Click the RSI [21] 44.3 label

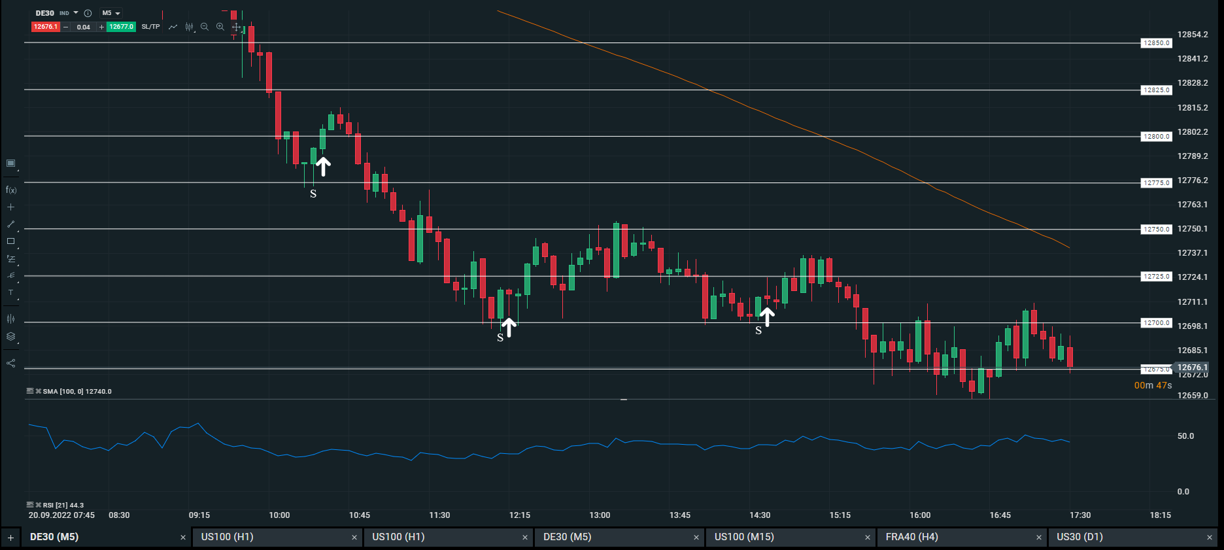point(63,505)
